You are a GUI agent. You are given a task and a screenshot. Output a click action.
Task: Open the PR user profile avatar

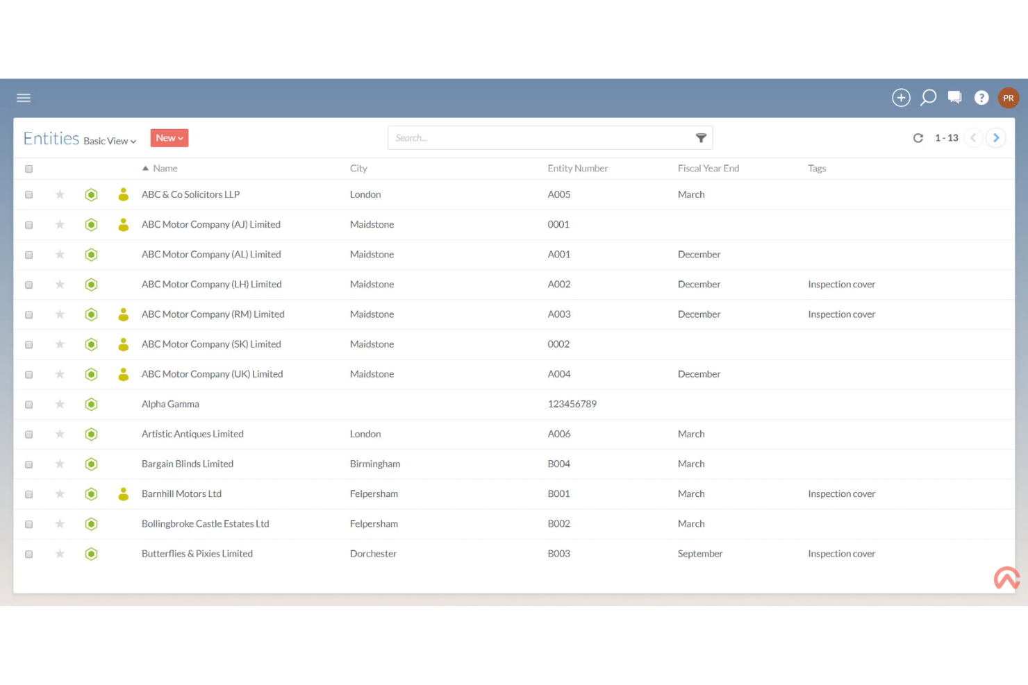coord(1008,97)
